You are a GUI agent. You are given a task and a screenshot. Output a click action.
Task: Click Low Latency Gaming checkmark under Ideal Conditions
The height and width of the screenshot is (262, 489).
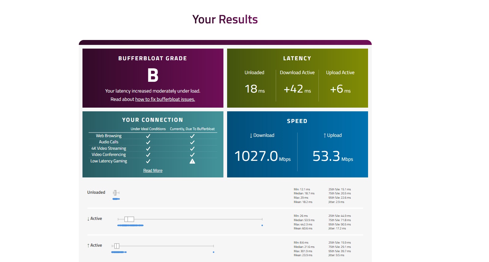click(x=148, y=161)
